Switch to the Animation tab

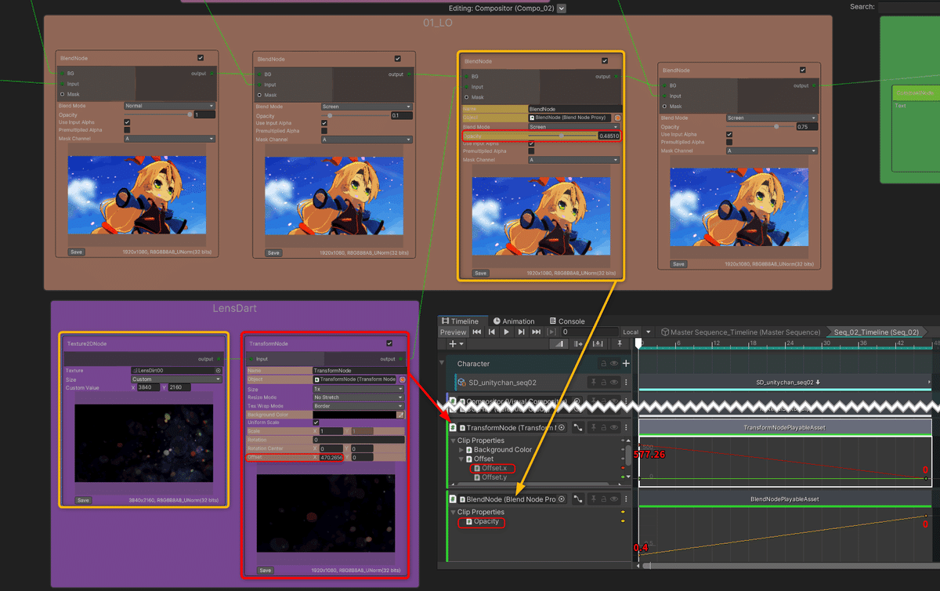[513, 321]
